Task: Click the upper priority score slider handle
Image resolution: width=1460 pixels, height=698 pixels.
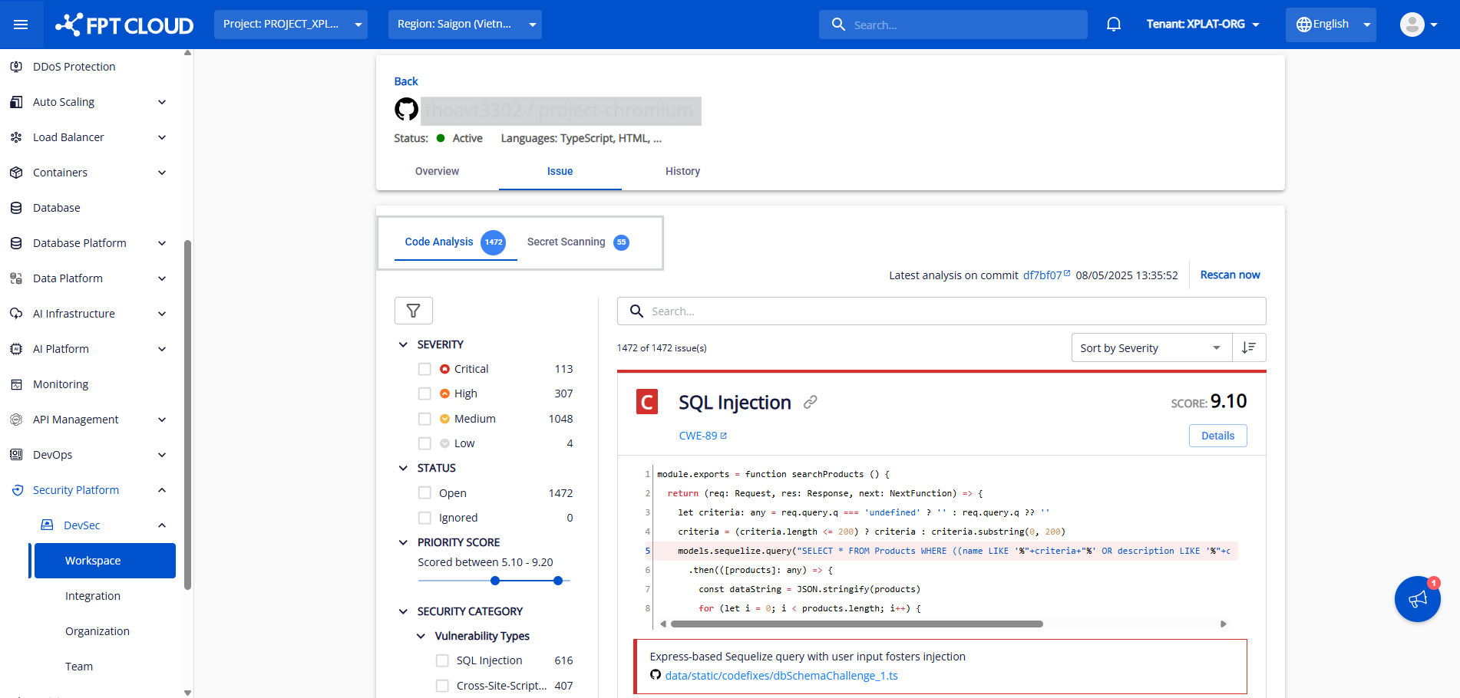Action: pyautogui.click(x=558, y=581)
